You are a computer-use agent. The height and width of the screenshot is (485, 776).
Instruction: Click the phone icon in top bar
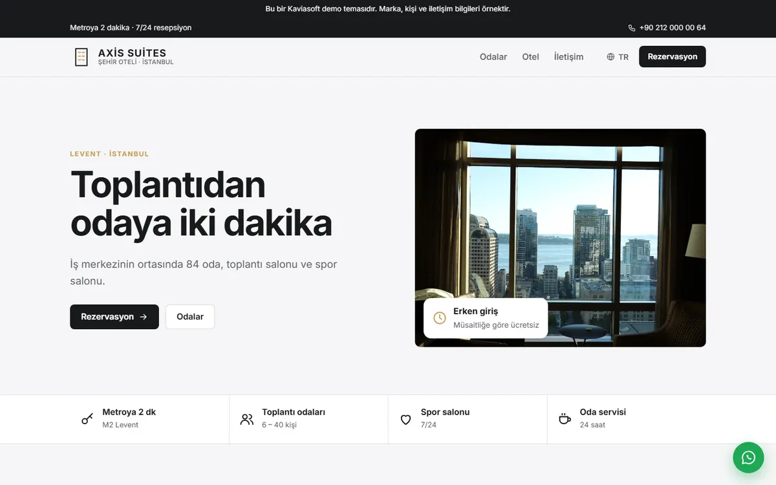pyautogui.click(x=632, y=28)
